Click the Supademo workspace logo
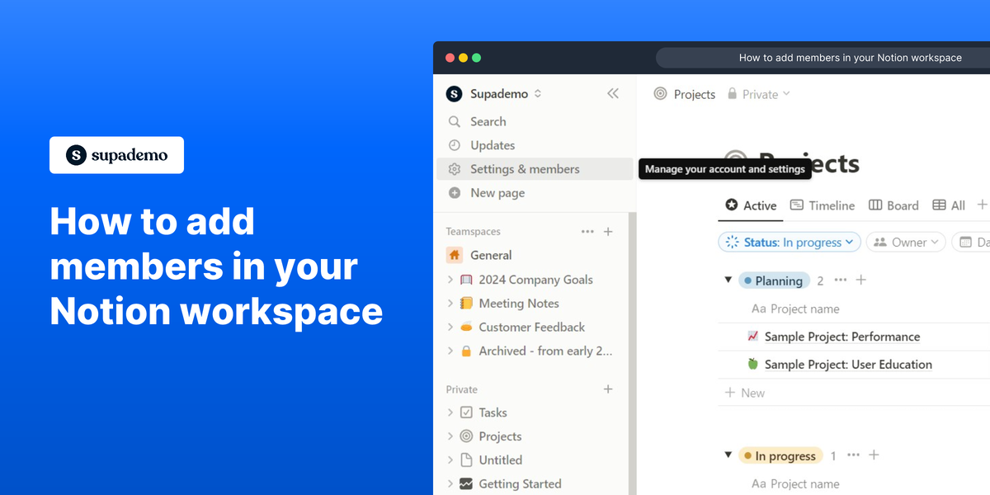The width and height of the screenshot is (990, 495). pos(455,93)
